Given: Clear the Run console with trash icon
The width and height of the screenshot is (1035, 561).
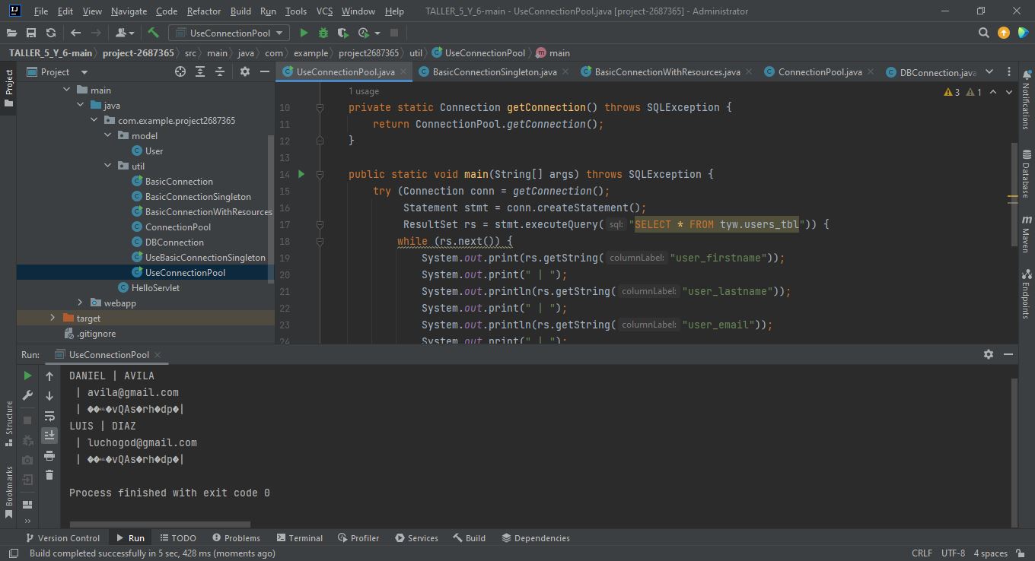Looking at the screenshot, I should [x=49, y=474].
